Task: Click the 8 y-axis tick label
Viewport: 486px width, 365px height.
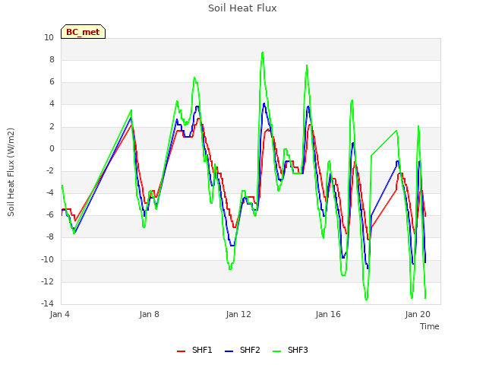Action: [52, 59]
